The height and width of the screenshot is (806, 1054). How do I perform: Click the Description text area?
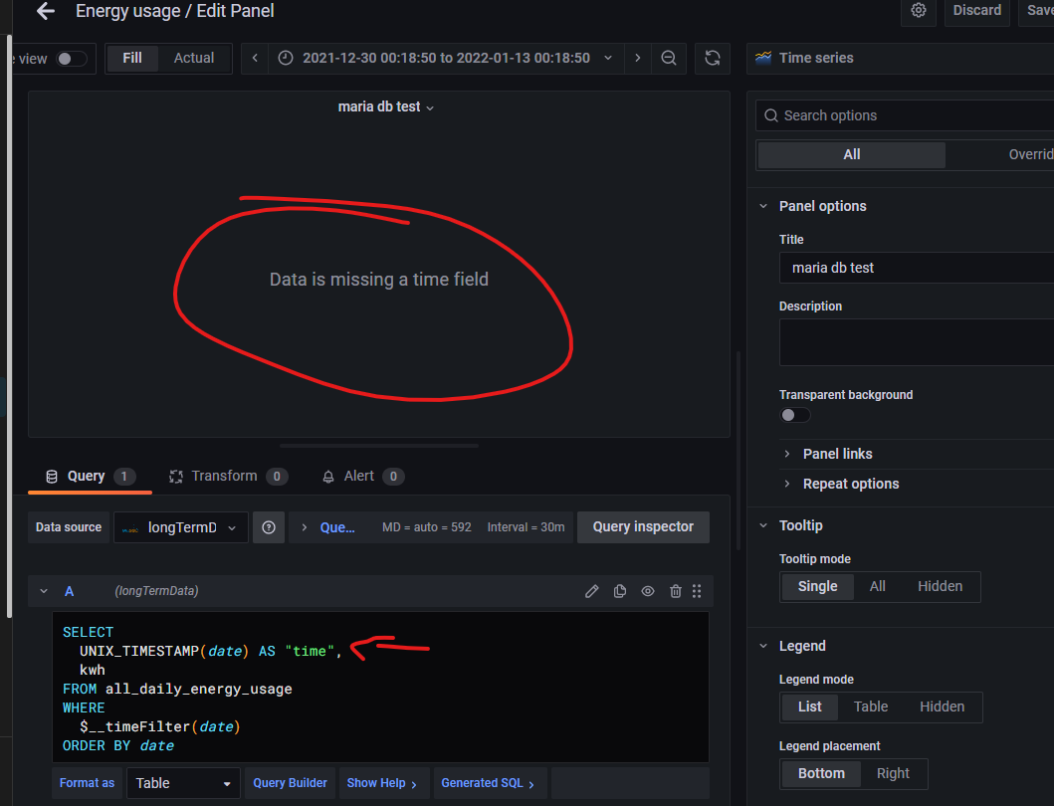tap(917, 342)
